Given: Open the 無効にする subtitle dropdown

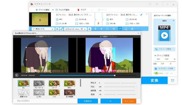Looking at the screenshot, I should coord(43,29).
